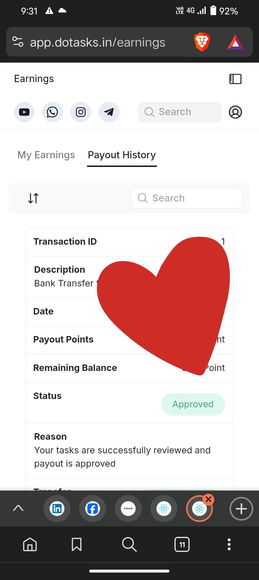Open Brave Shields lion icon

point(202,42)
